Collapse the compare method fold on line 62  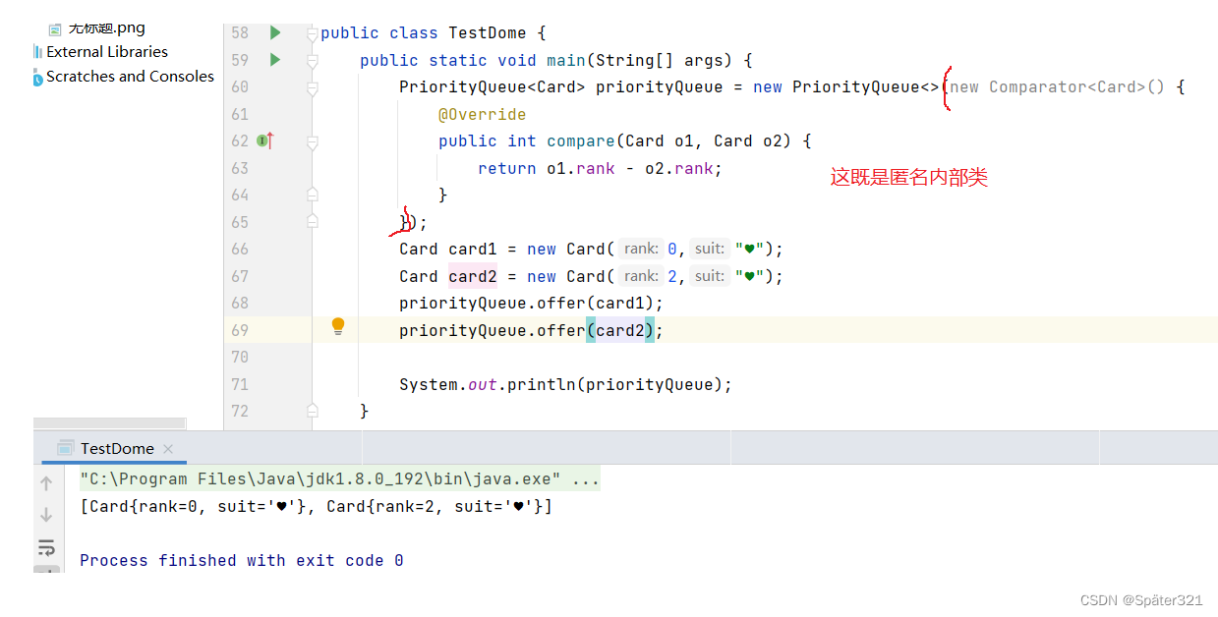coord(312,142)
